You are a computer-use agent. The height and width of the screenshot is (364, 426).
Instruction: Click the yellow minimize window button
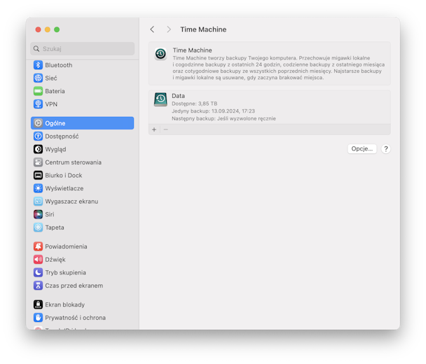[x=48, y=29]
